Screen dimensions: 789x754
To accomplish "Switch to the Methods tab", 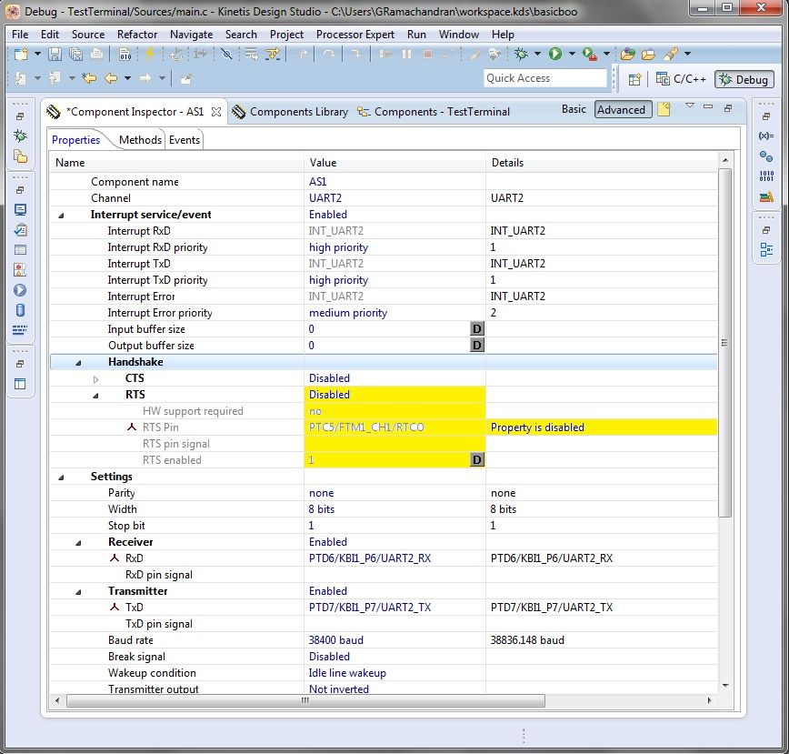I will coord(140,140).
